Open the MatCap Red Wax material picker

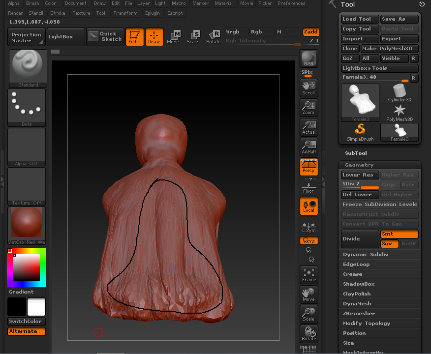27,226
